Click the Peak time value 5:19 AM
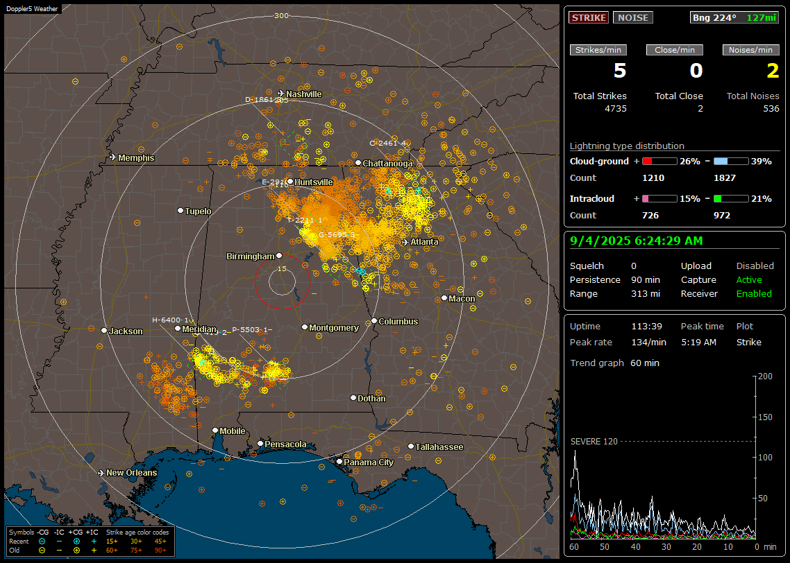 pos(698,342)
